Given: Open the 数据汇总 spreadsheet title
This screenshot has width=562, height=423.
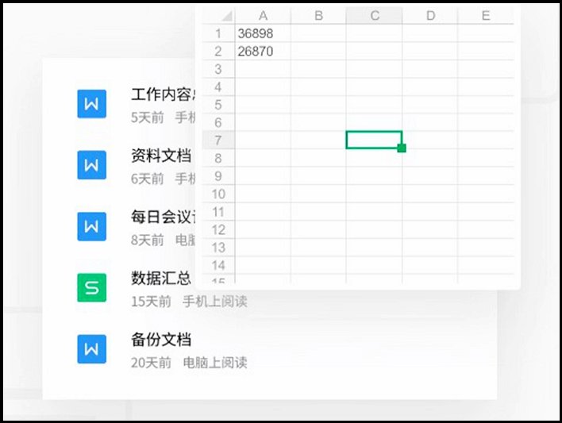Looking at the screenshot, I should pos(161,279).
